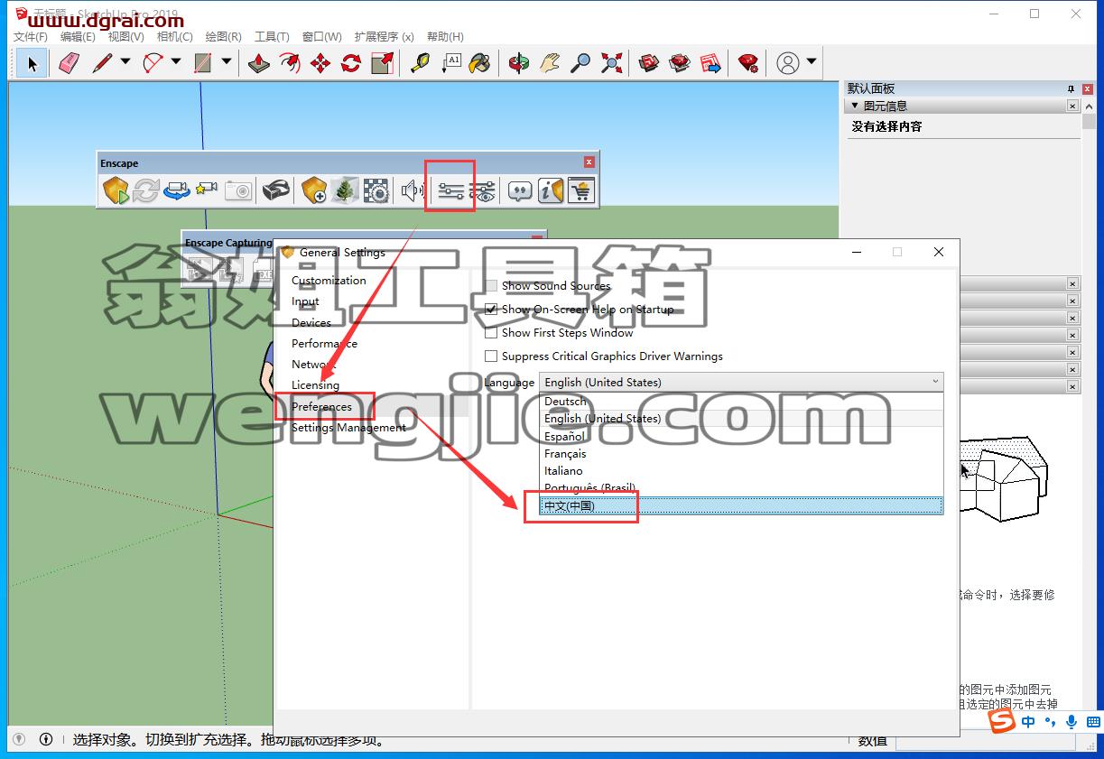Open the 编辑(E) menu
Screen dimensions: 1104x759
78,37
